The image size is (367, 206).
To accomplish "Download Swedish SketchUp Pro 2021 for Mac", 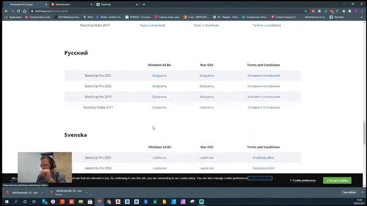I will pos(206,158).
